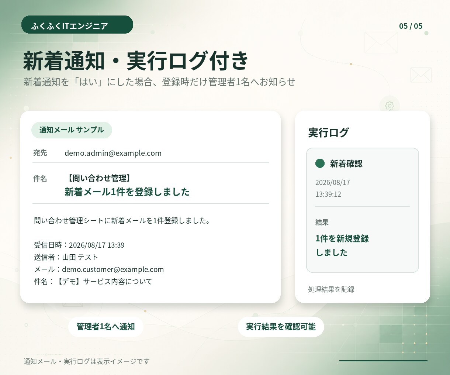Click the body line 問い合わせ管理シートに新着メールを1件登録しました。
The width and height of the screenshot is (450, 375).
122,221
